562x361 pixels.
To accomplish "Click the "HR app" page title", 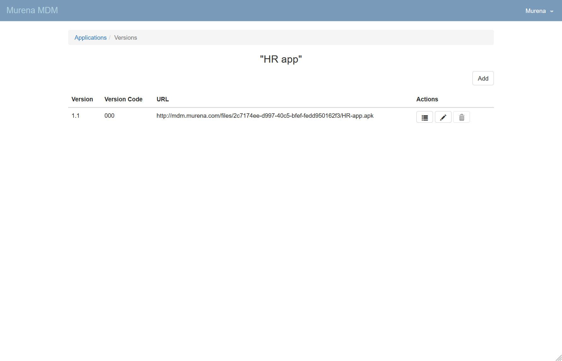I will [x=281, y=59].
